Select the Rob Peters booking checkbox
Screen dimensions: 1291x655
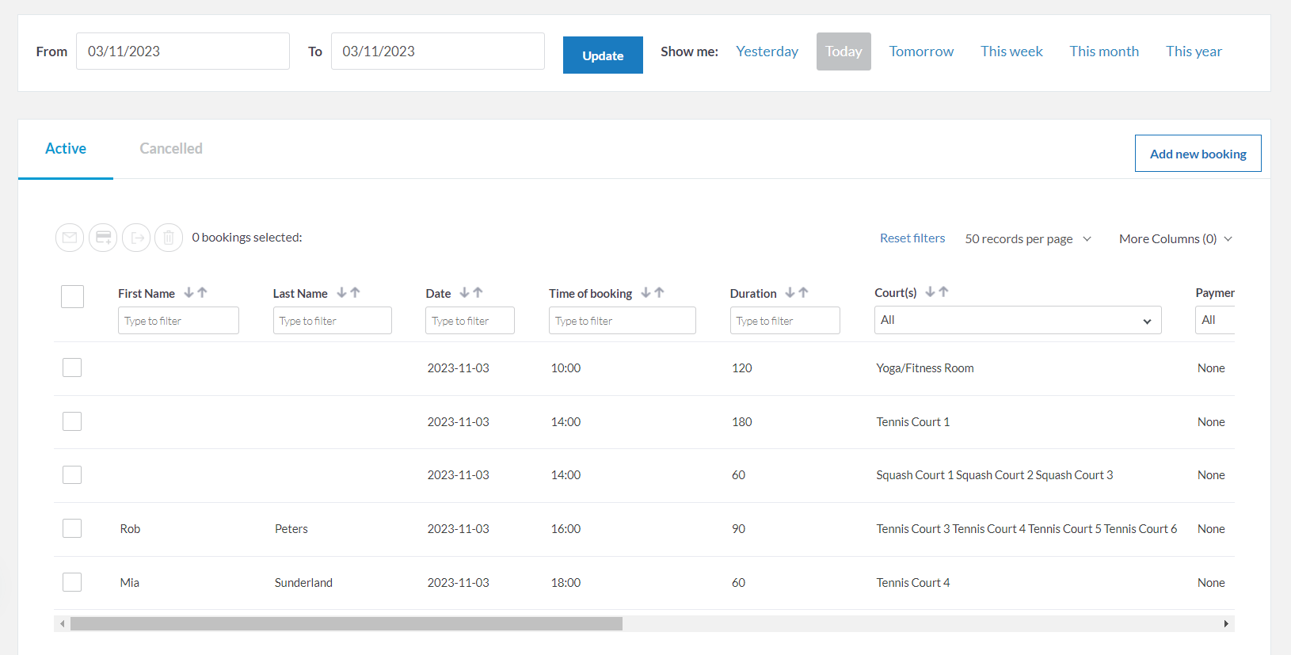pos(72,528)
